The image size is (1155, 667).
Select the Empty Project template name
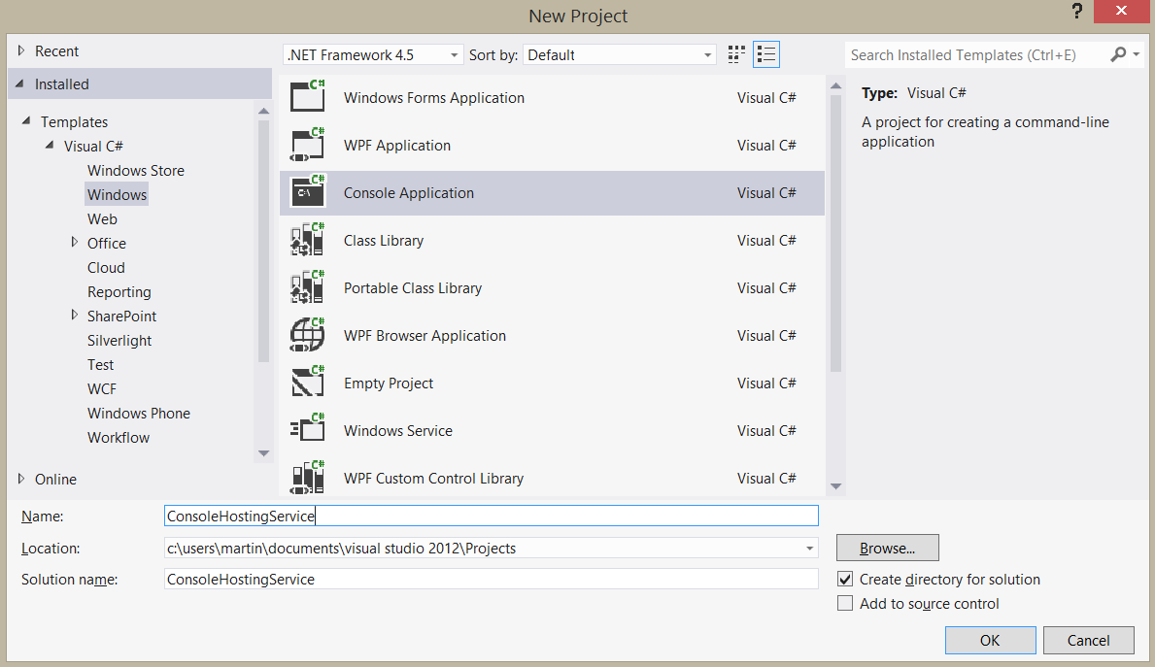tap(389, 384)
